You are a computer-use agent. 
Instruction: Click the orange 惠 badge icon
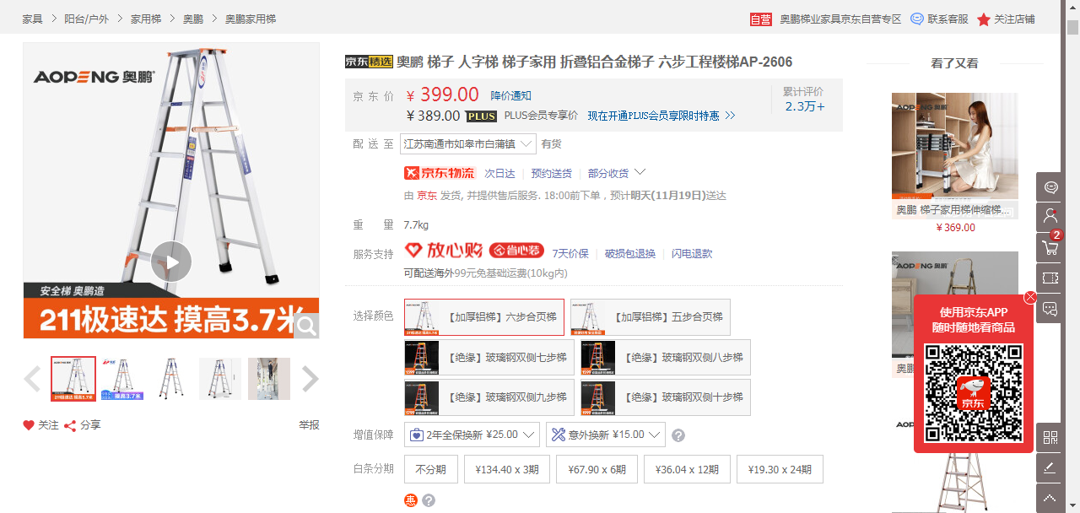tap(411, 500)
